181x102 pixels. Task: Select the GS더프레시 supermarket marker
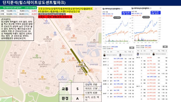click(x=42, y=77)
